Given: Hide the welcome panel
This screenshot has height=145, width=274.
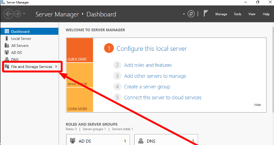Looking at the screenshot, I should point(257,105).
